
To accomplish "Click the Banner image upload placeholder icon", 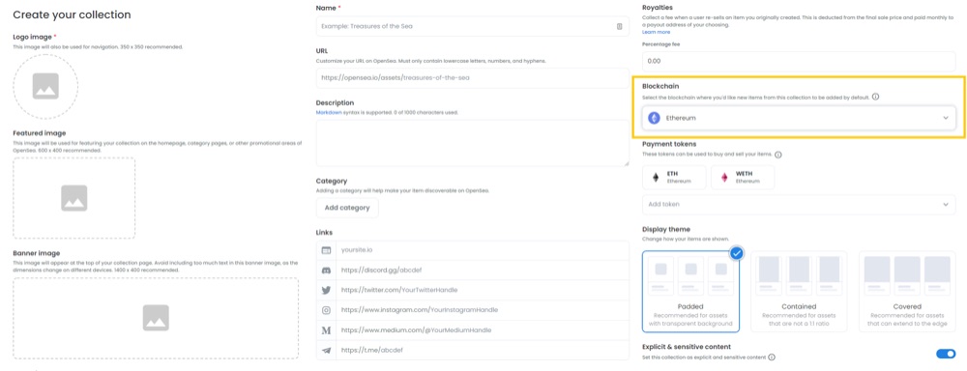I will 156,318.
